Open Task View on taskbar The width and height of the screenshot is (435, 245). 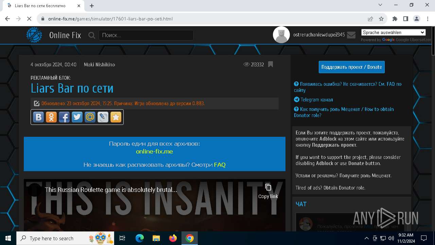tap(123, 238)
